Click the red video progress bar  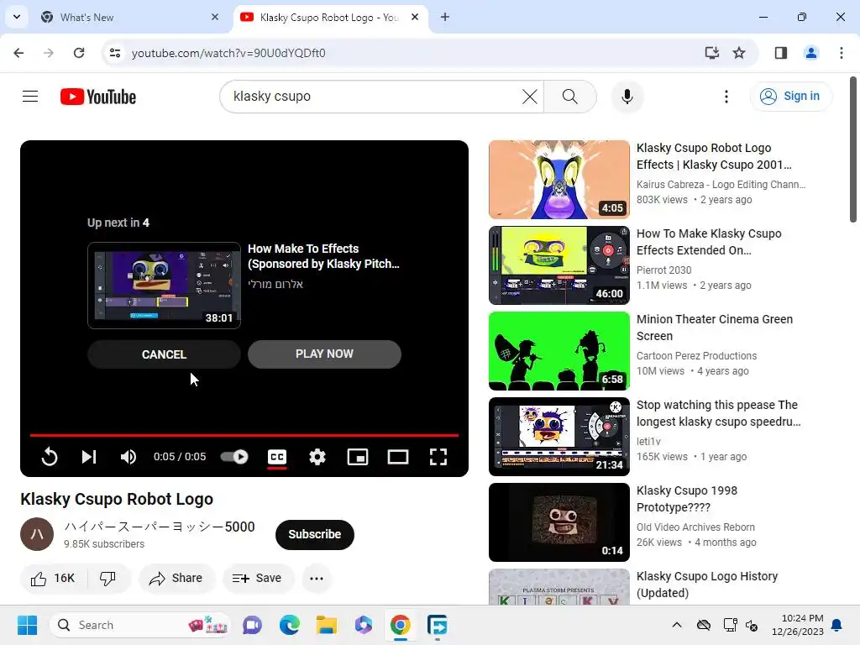point(244,435)
